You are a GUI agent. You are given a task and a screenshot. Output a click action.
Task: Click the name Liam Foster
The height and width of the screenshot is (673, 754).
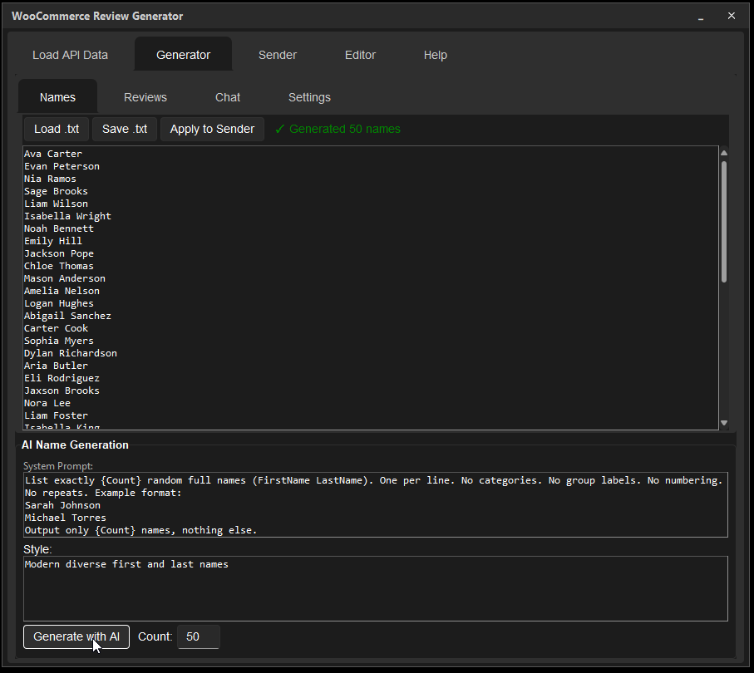pyautogui.click(x=56, y=416)
